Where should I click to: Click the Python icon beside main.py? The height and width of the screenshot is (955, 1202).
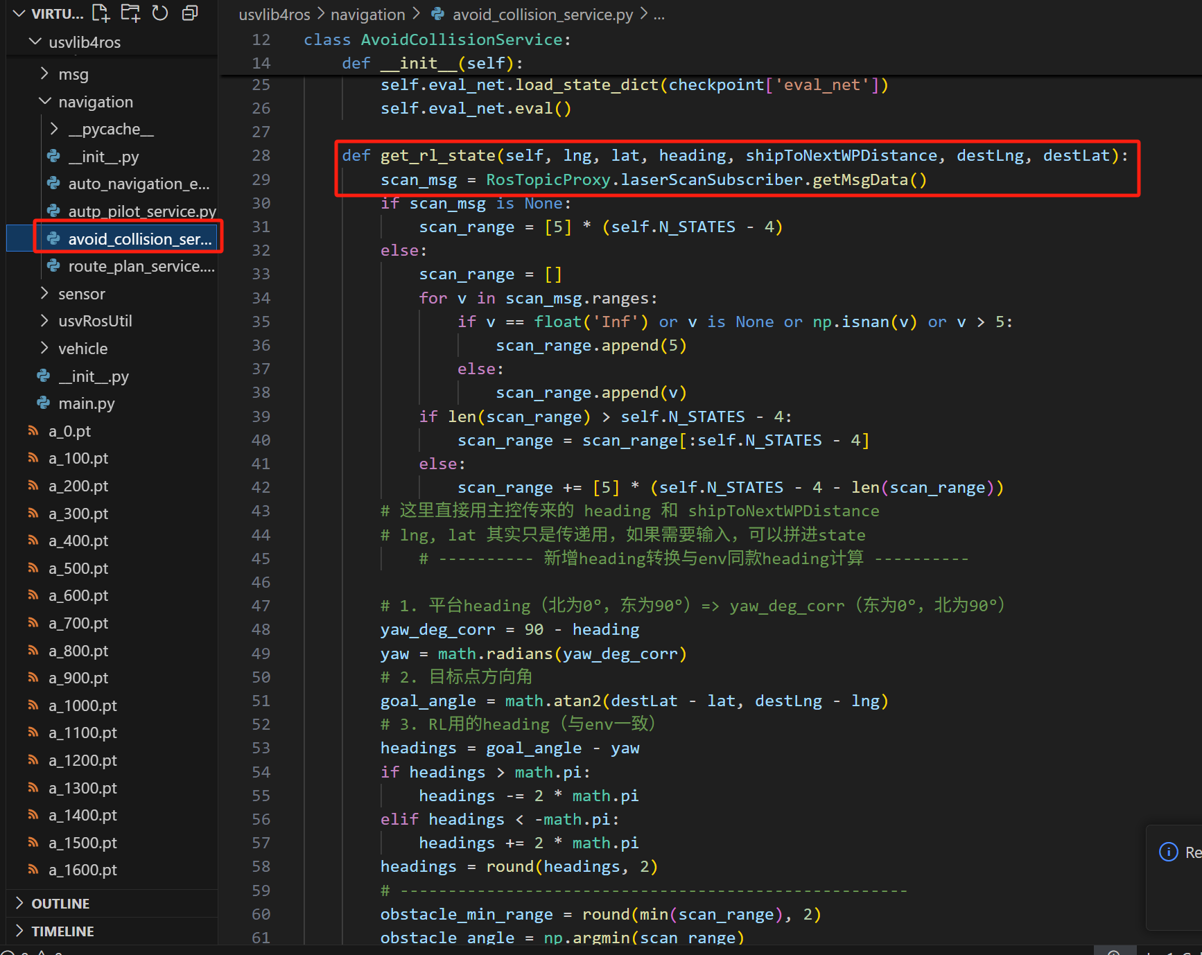[44, 403]
